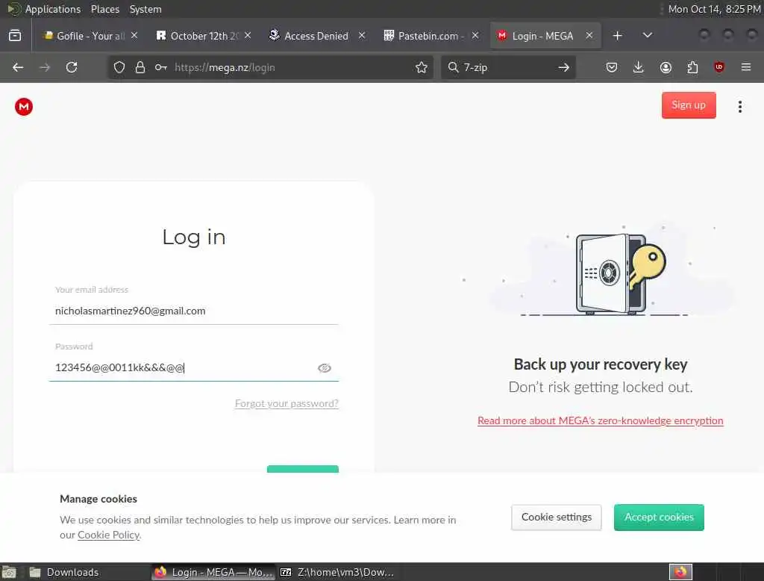This screenshot has height=581, width=764.
Task: Close the Gofile tab
Action: tap(134, 35)
